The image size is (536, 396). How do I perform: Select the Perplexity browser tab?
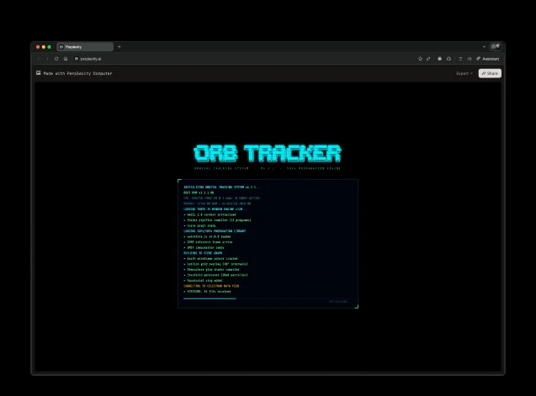(85, 46)
